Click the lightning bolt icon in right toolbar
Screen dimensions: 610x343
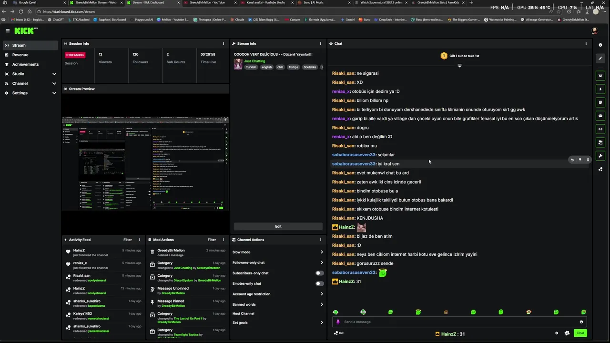click(x=600, y=89)
